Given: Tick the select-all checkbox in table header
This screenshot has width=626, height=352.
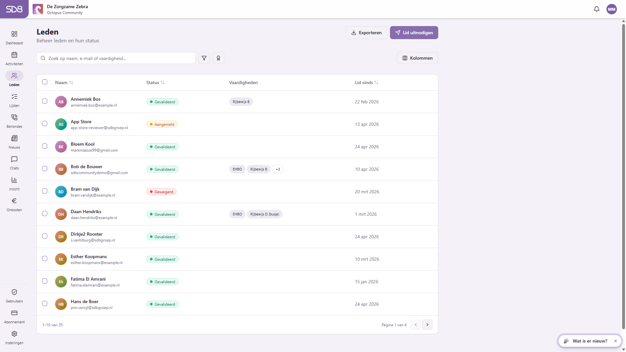Looking at the screenshot, I should tap(45, 82).
